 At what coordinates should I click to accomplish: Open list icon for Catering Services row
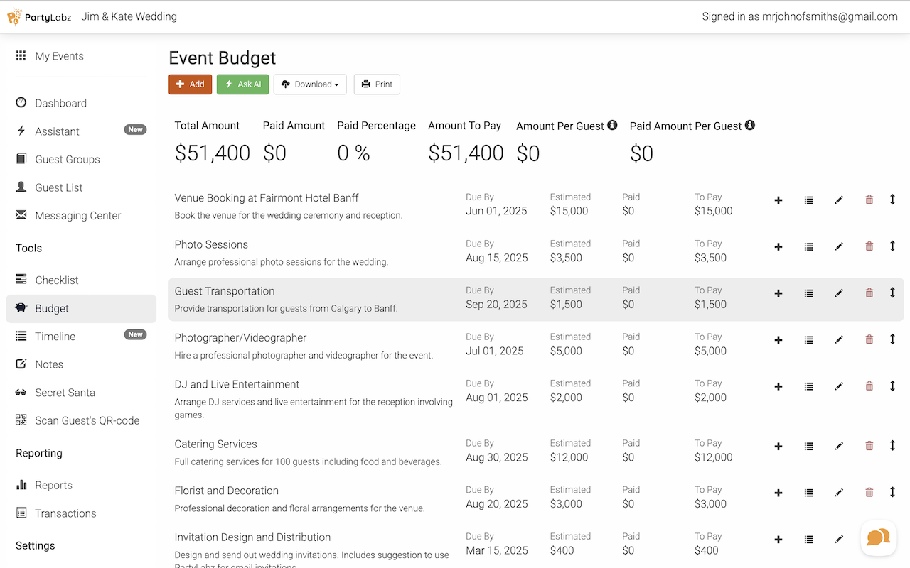[x=808, y=446]
